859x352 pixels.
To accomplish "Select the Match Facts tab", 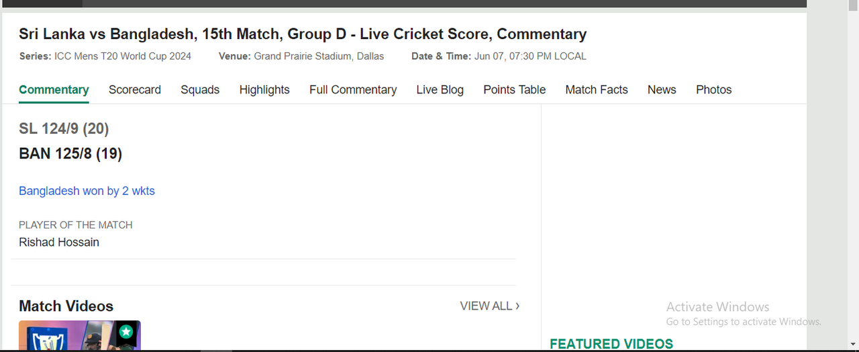I will coord(597,90).
